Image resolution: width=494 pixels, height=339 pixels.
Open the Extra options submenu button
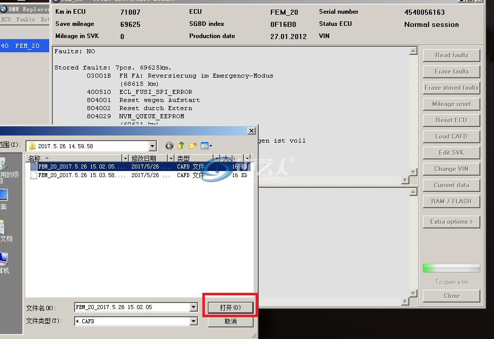[x=451, y=222]
